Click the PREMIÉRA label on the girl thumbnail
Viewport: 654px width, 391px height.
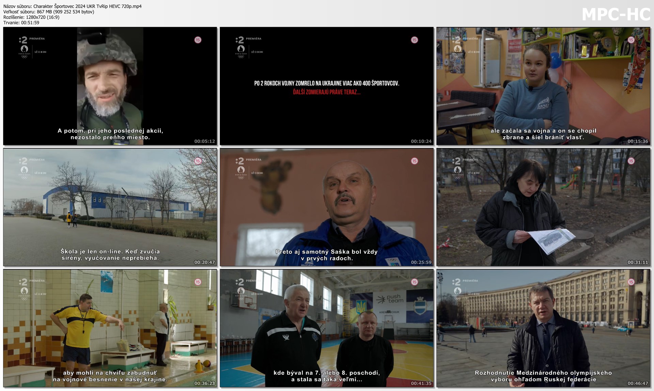pos(470,39)
